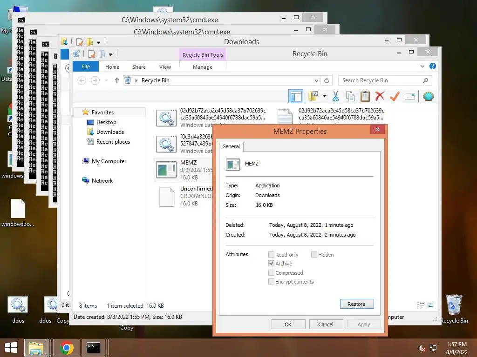Expand the Recycle Bin breadcrumb arrow

click(136, 80)
